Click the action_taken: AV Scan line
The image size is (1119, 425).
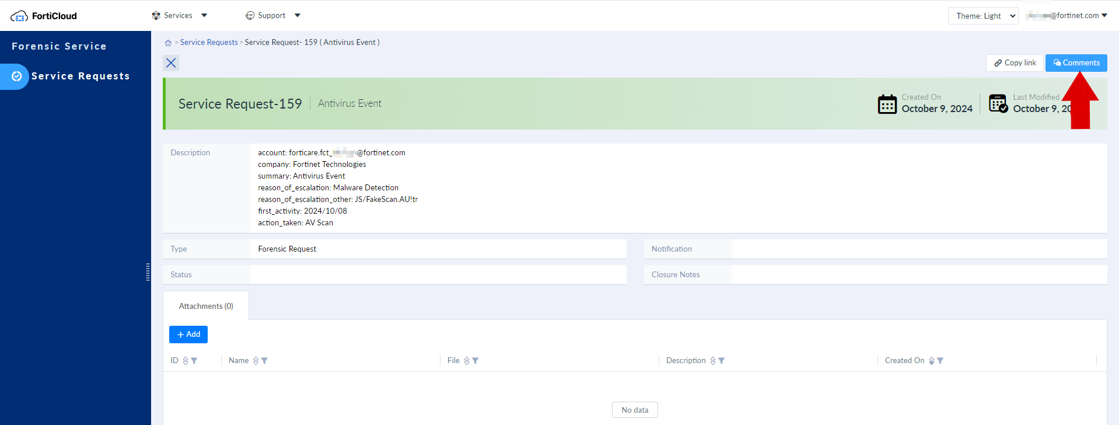[296, 223]
